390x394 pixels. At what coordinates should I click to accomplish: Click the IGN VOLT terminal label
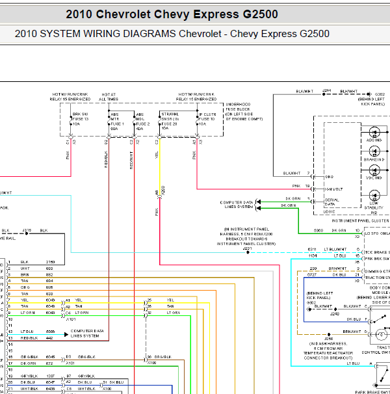[333, 189]
